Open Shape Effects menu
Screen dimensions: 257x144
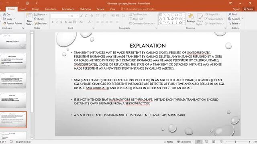(214, 24)
